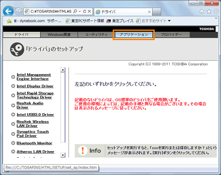Open the Intel Display Driver link
The image size is (221, 175).
tap(35, 86)
